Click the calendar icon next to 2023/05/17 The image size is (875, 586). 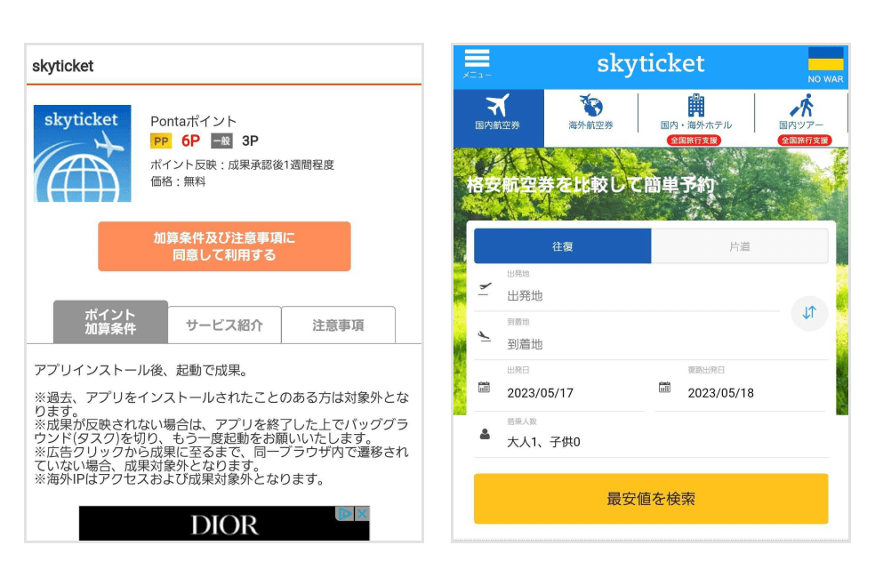click(485, 387)
